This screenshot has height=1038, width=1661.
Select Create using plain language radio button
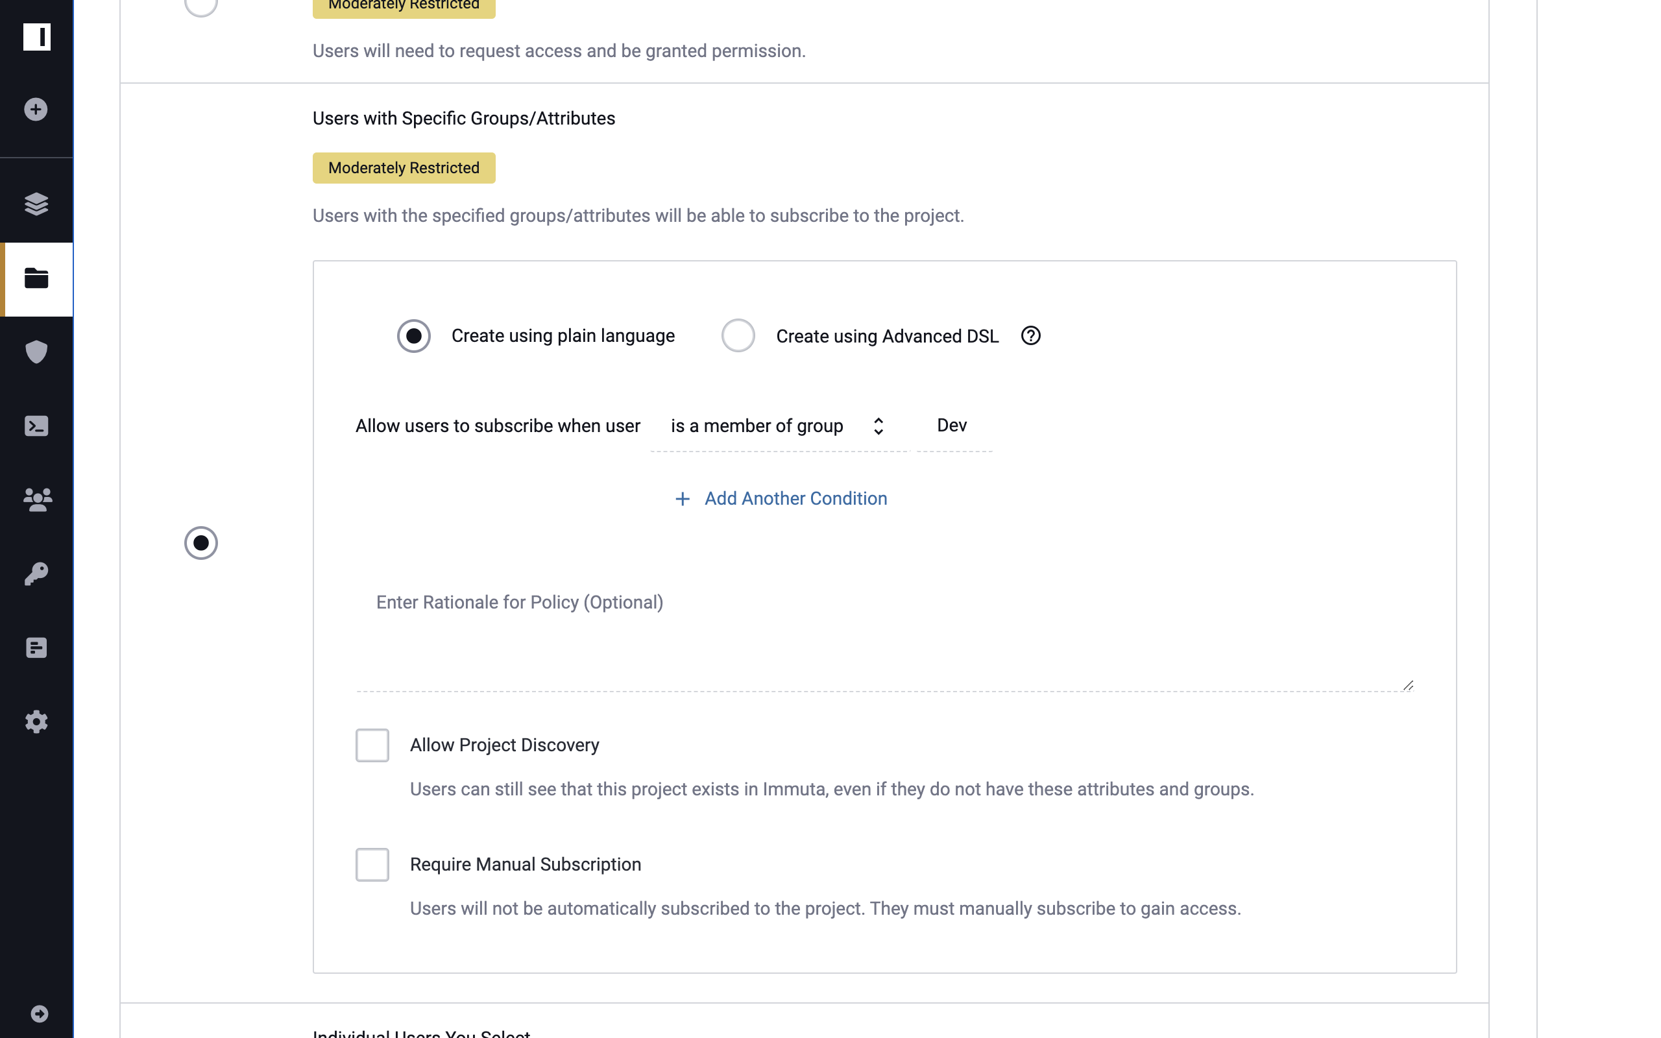414,336
